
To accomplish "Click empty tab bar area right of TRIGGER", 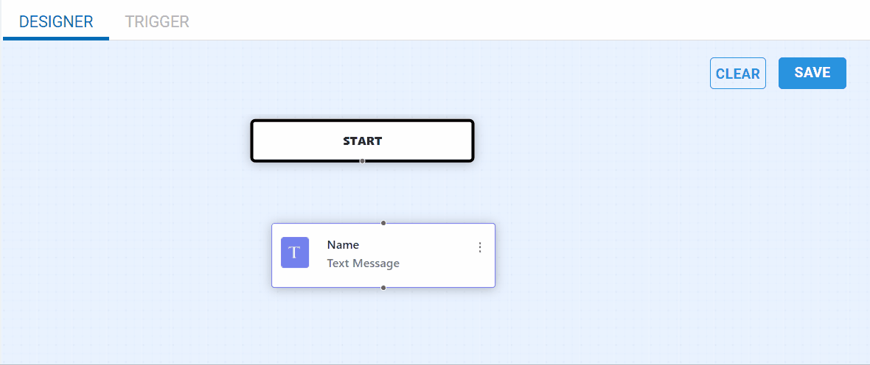I will point(516,21).
